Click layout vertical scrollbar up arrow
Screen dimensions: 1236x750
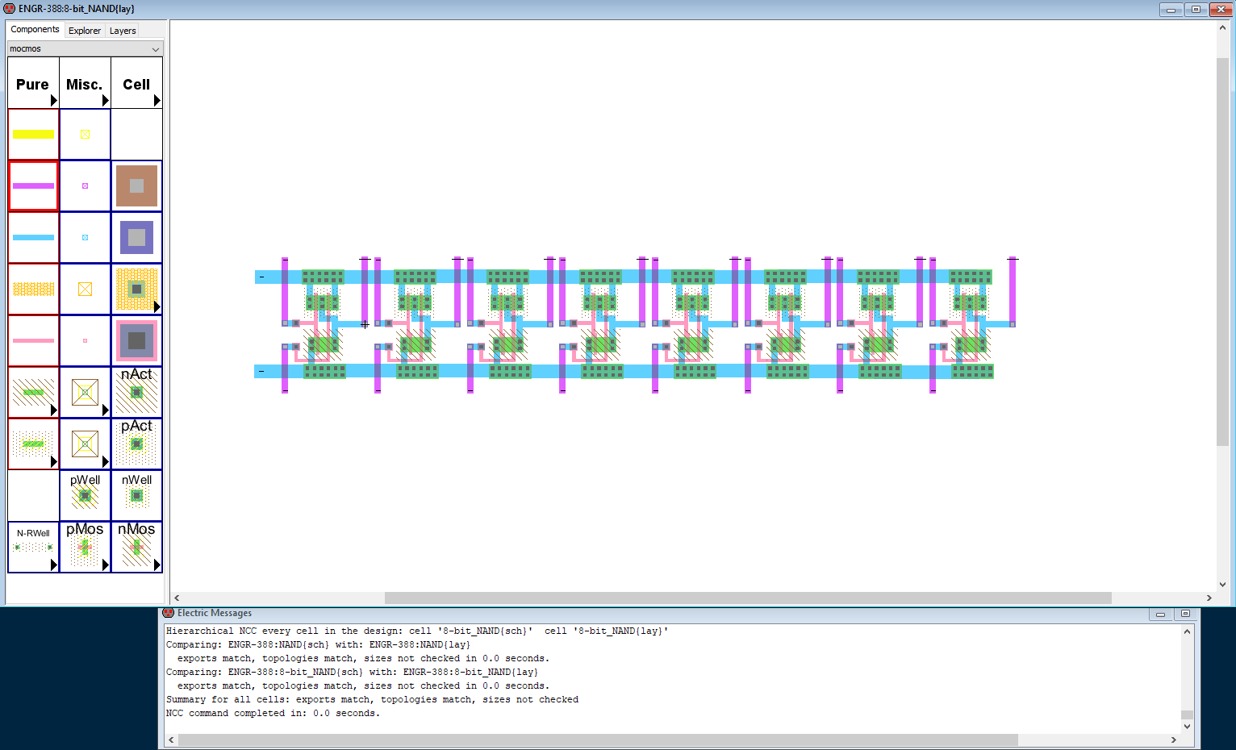(x=1222, y=27)
